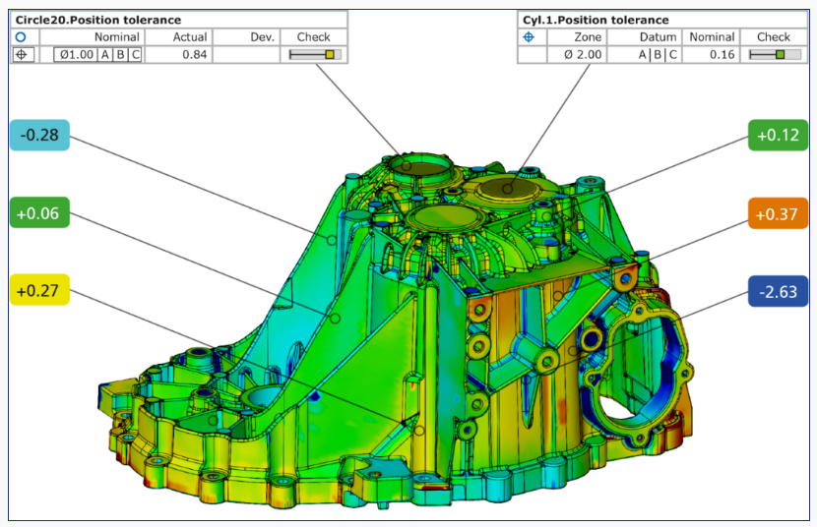Click the Actual column header
Viewport: 817px width, 527px height.
190,37
